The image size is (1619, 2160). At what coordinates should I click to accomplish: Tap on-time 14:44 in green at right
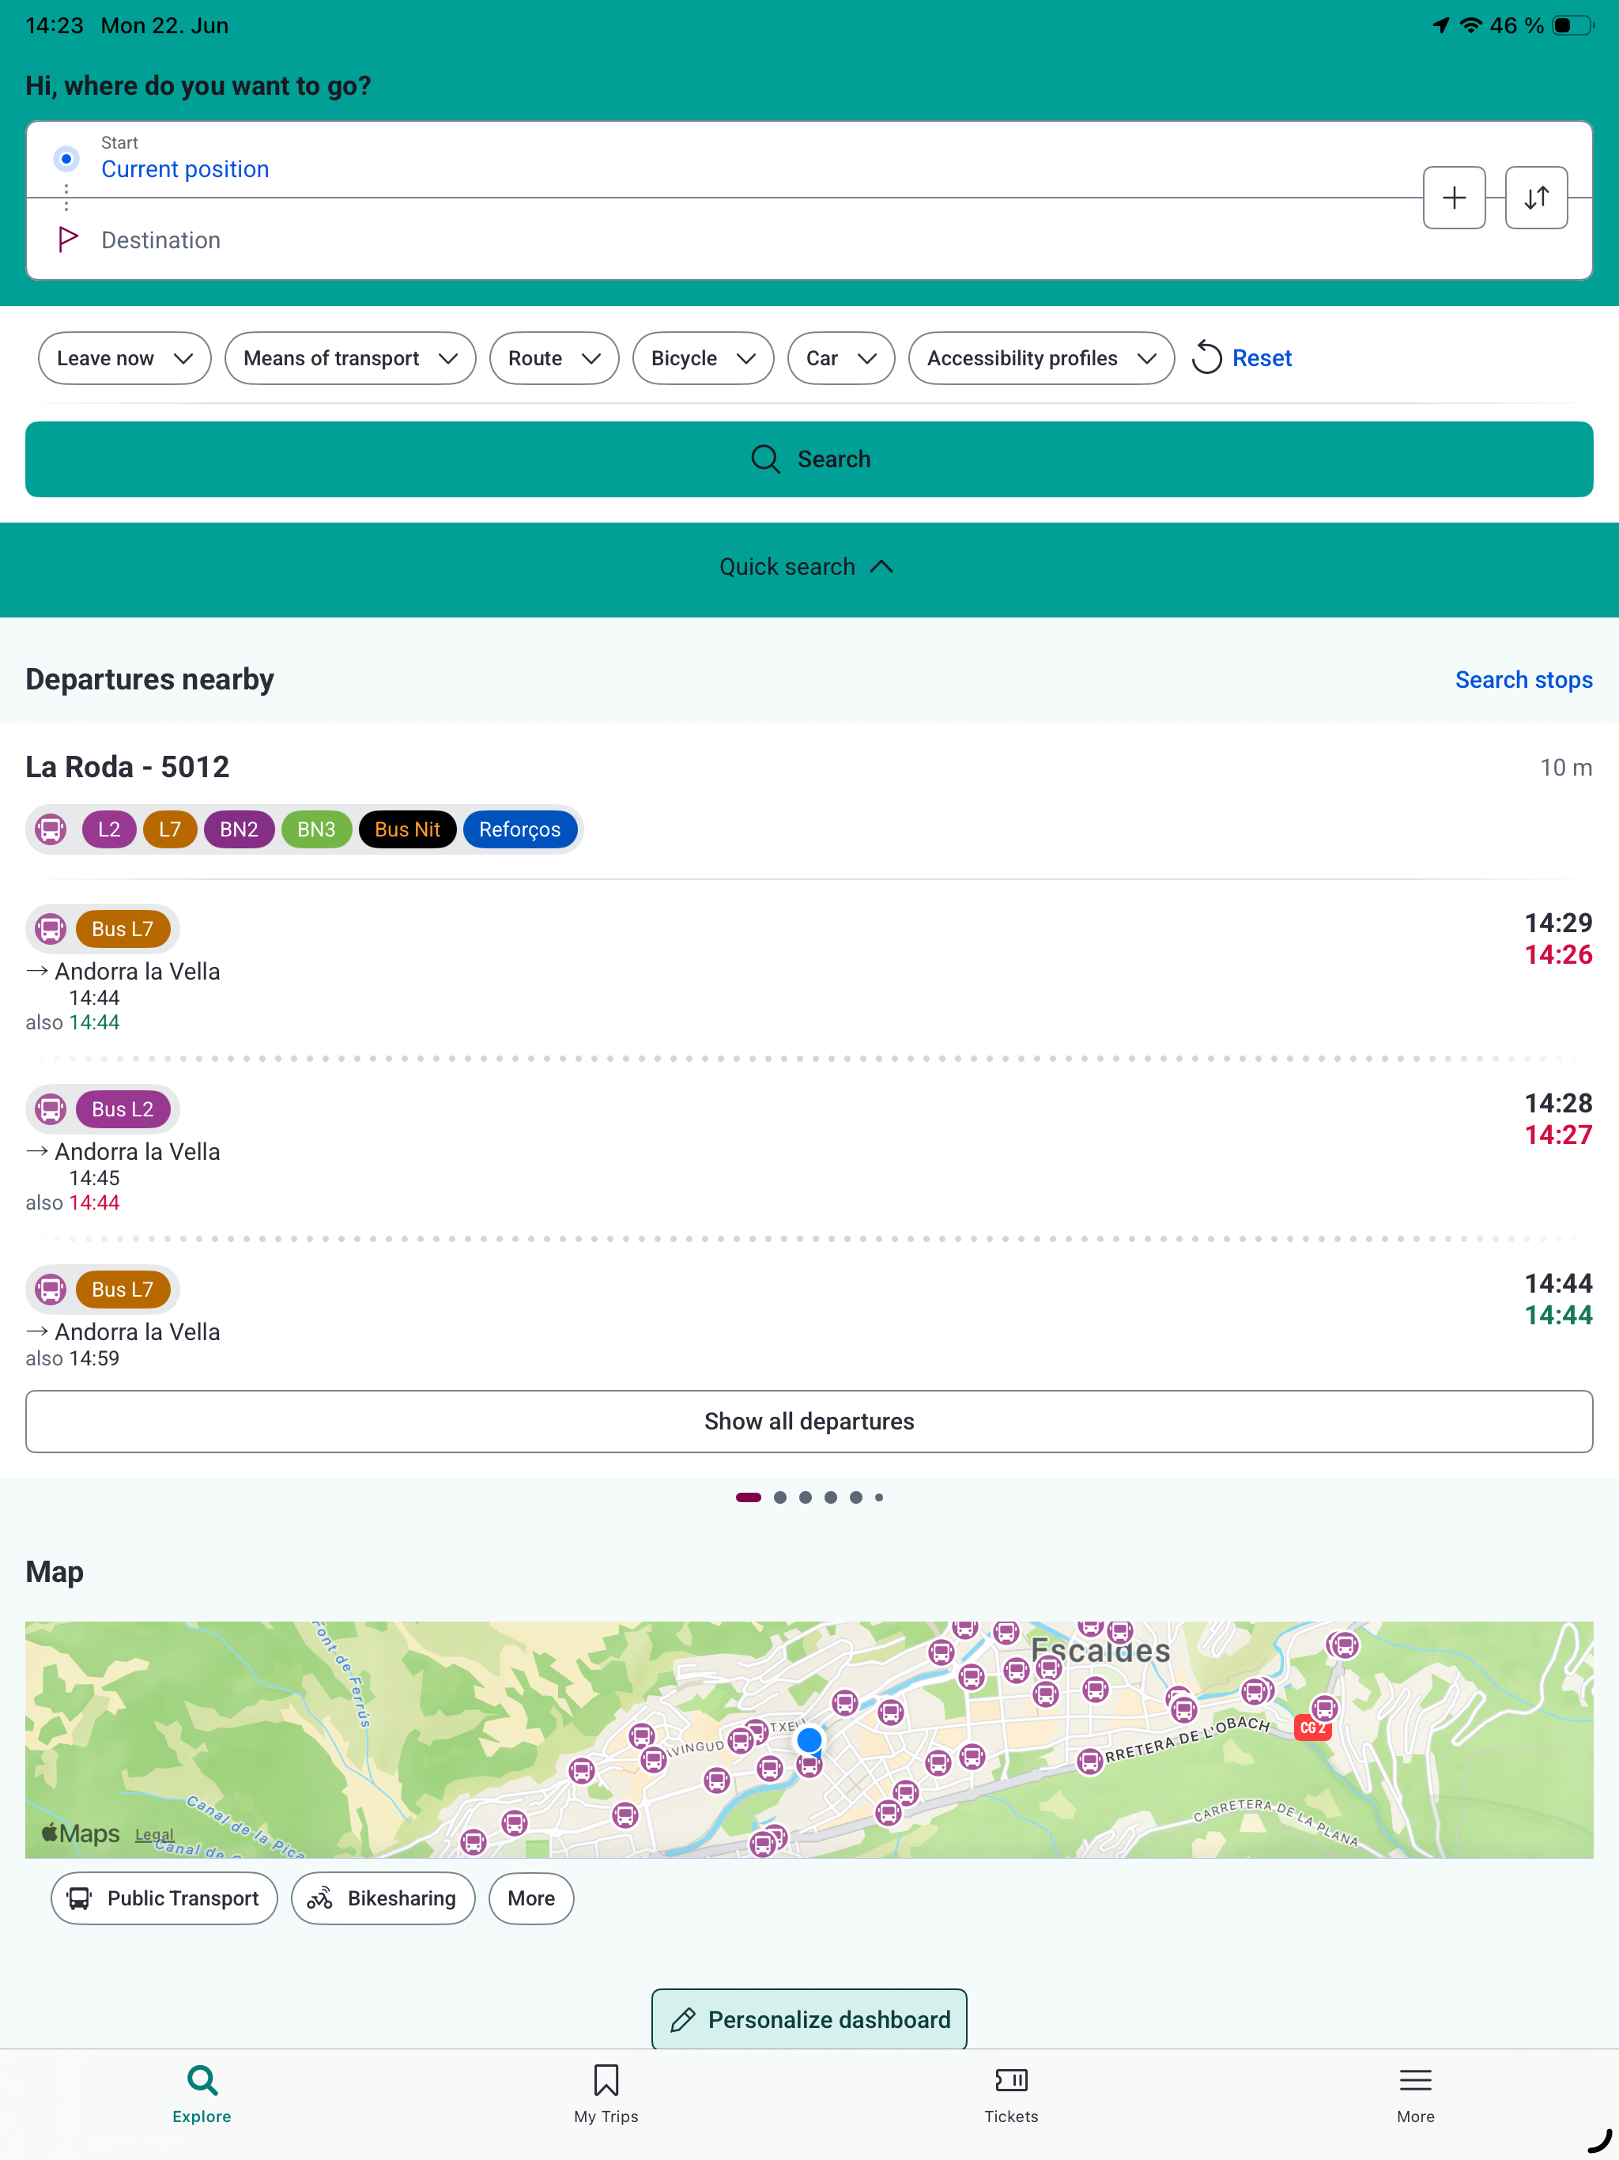[1557, 1316]
